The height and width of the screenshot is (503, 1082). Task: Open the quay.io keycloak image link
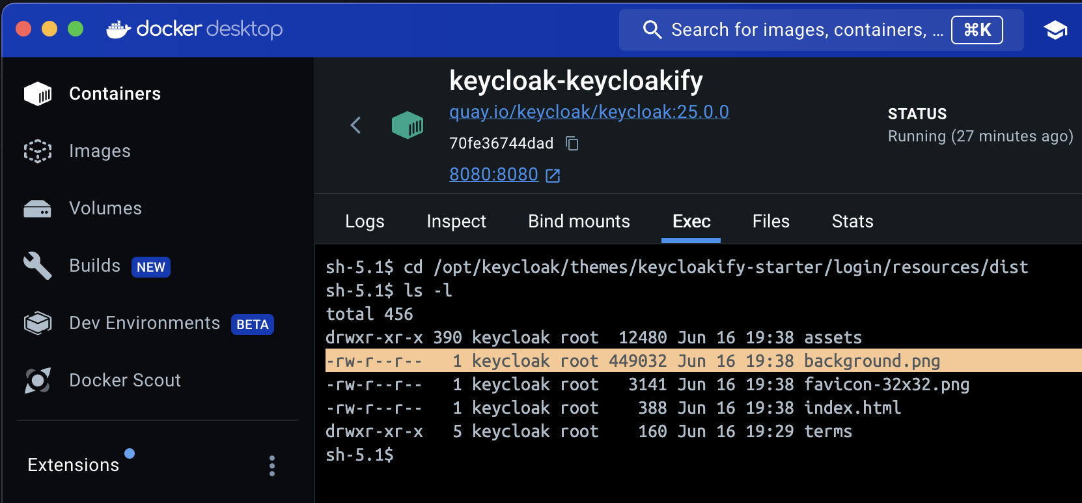click(x=589, y=112)
